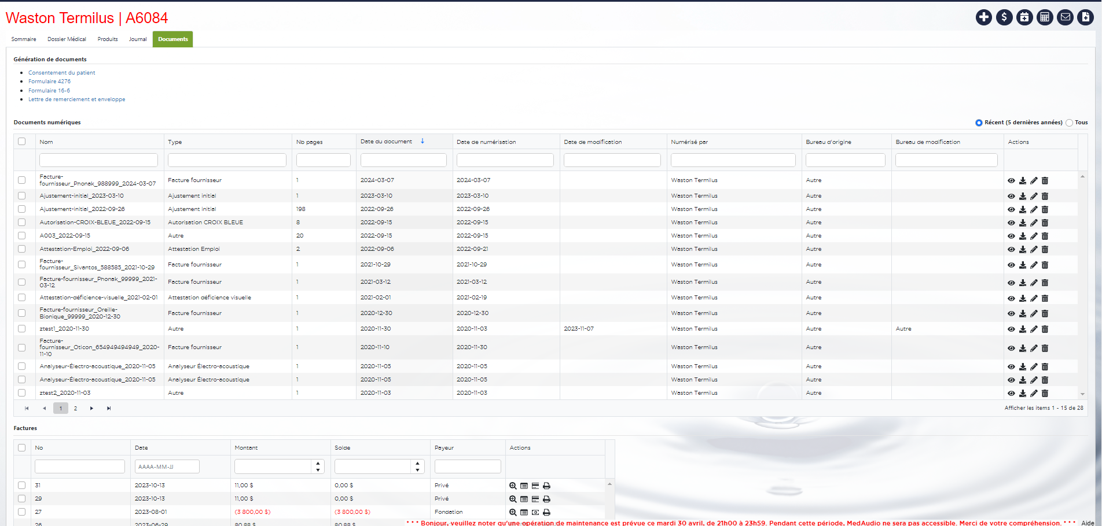View the ztest1_2020-11-30 document with eye icon

1011,329
